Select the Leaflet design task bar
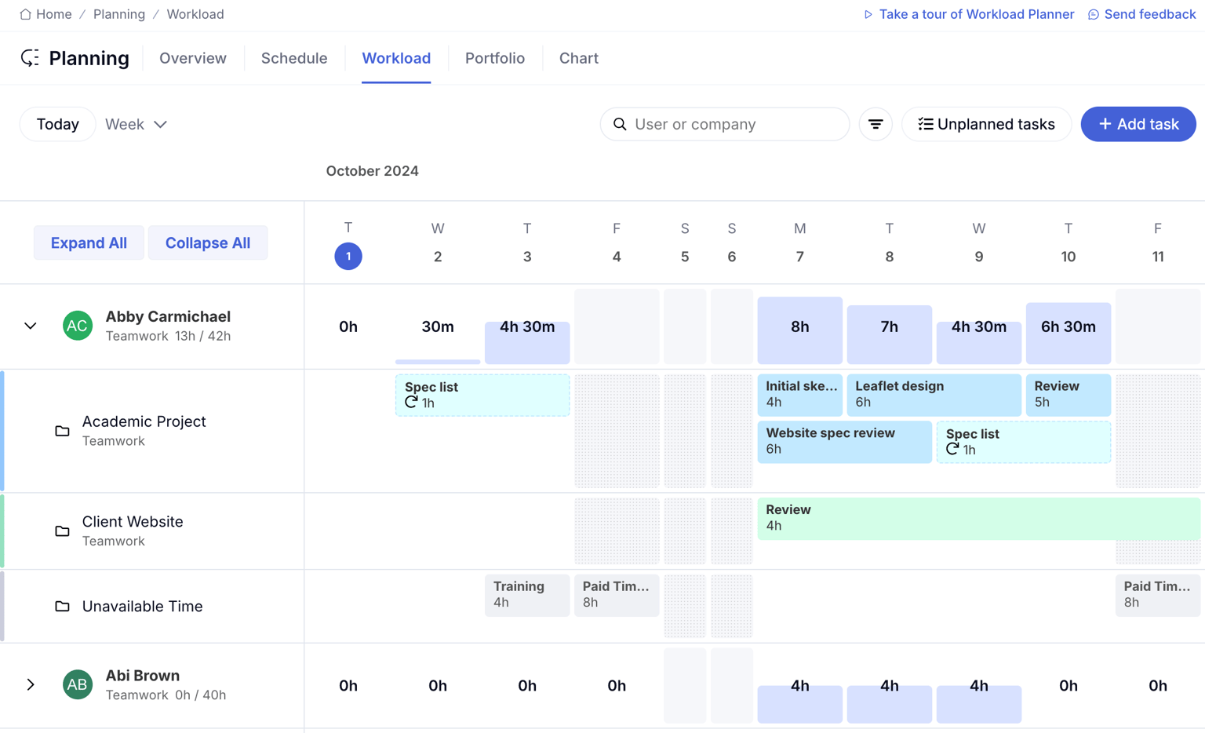This screenshot has width=1205, height=733. [x=934, y=394]
